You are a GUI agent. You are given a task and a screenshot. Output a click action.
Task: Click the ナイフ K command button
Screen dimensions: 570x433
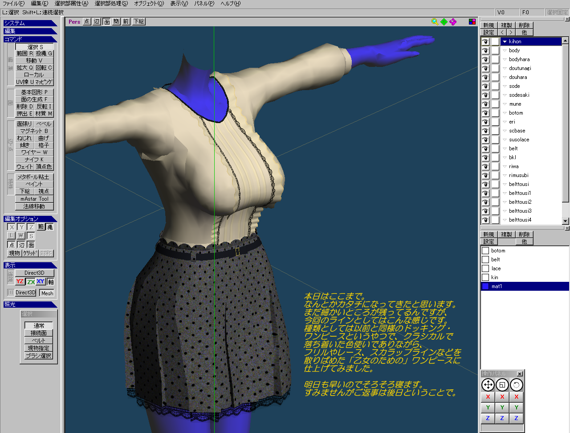[x=34, y=160]
